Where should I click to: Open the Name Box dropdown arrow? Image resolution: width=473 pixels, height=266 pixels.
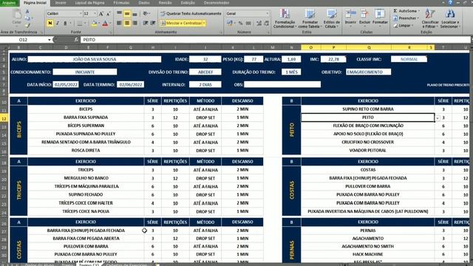click(50, 40)
